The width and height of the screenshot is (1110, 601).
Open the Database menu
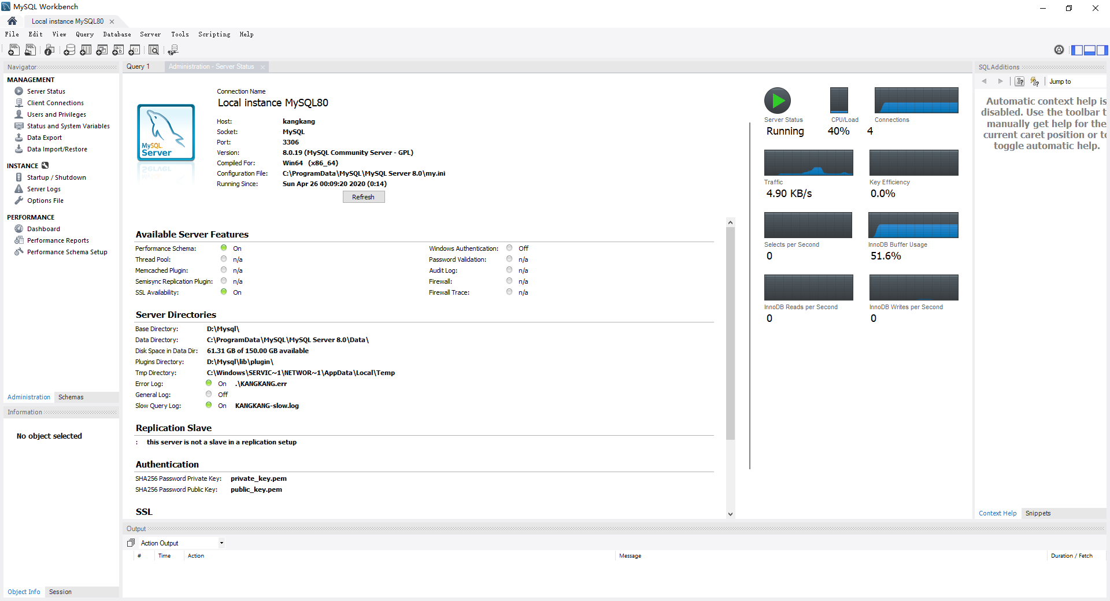tap(117, 34)
